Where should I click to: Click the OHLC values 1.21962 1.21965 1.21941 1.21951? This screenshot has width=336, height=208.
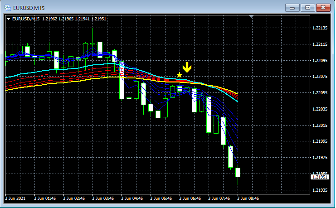(74, 19)
